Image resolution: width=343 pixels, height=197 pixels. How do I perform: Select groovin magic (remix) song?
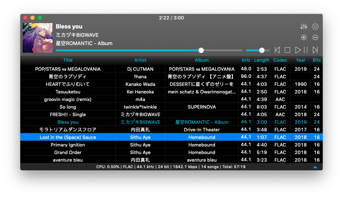coord(68,99)
